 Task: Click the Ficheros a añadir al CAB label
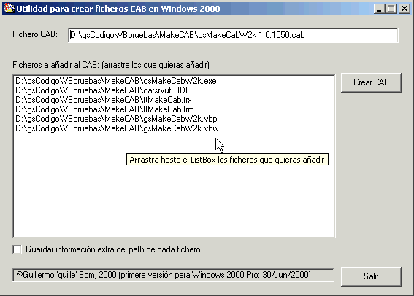[x=111, y=65]
